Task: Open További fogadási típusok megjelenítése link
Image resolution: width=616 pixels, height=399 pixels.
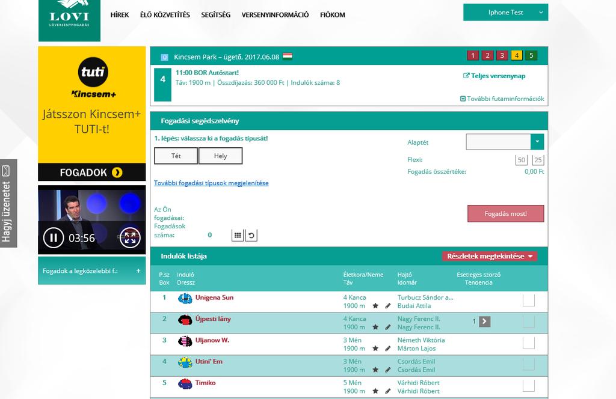Action: [211, 183]
